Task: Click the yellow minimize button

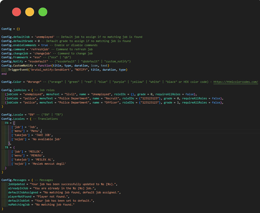Action: tap(30, 12)
